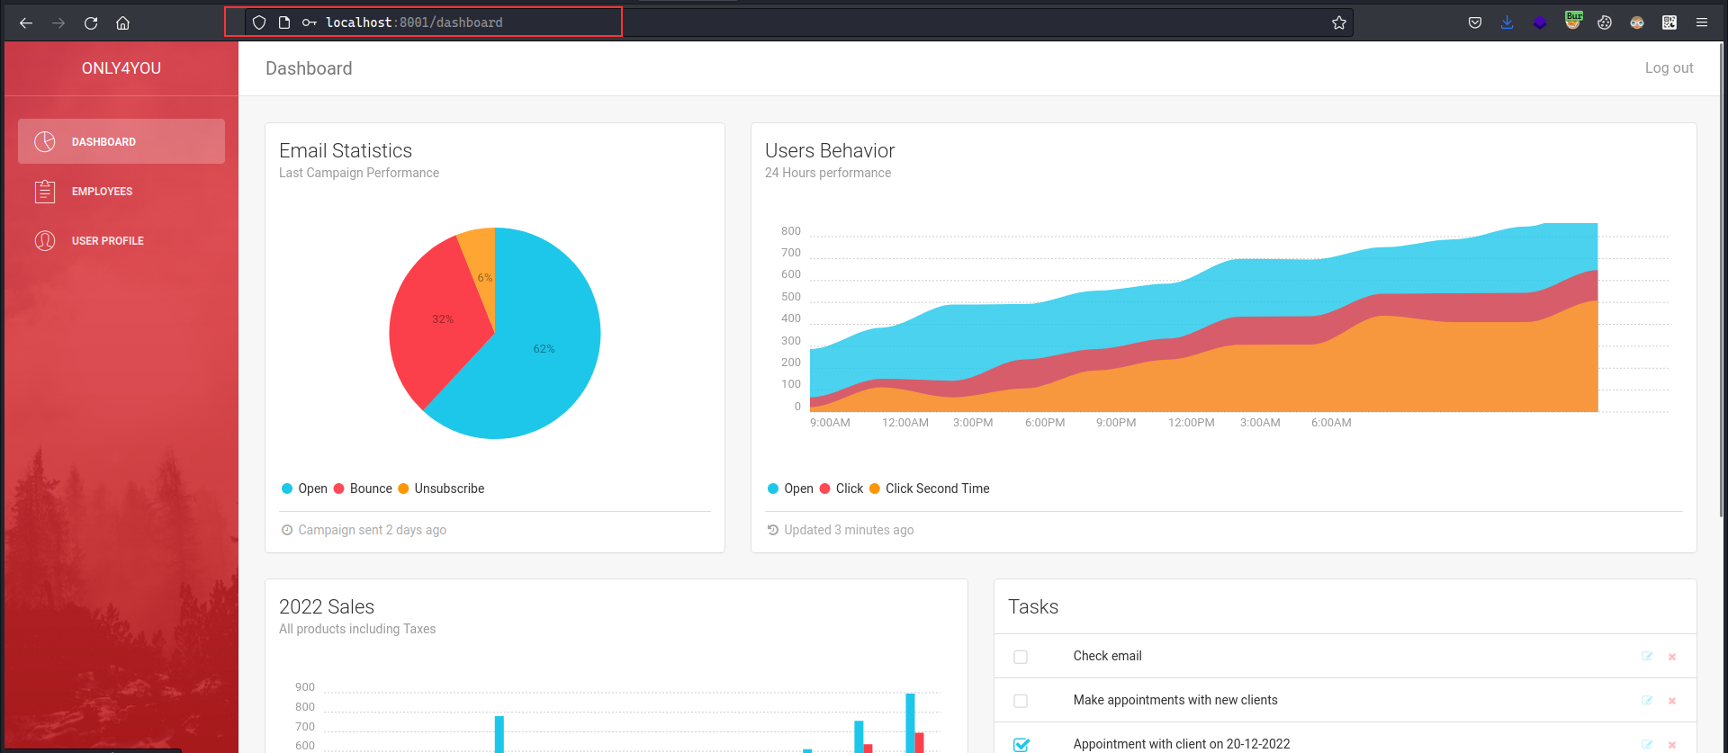This screenshot has height=753, width=1728.
Task: Delete the Appointment with client task
Action: 1672,745
